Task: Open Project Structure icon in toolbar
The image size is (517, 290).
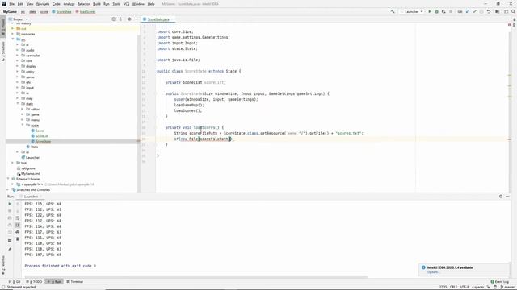Action: click(x=498, y=11)
